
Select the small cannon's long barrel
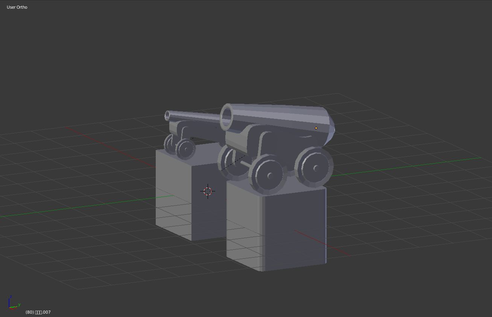196,117
